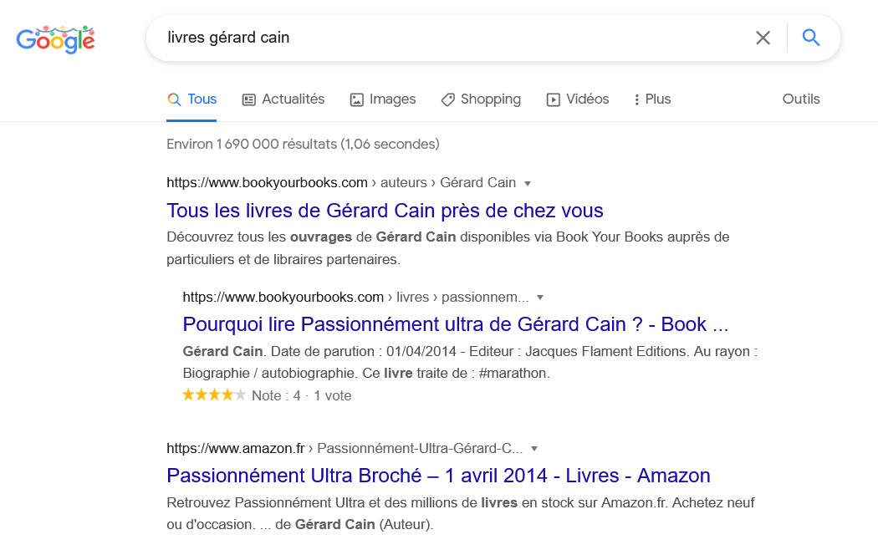Click the Images tab picture icon
Screen dimensions: 878x555
click(357, 99)
